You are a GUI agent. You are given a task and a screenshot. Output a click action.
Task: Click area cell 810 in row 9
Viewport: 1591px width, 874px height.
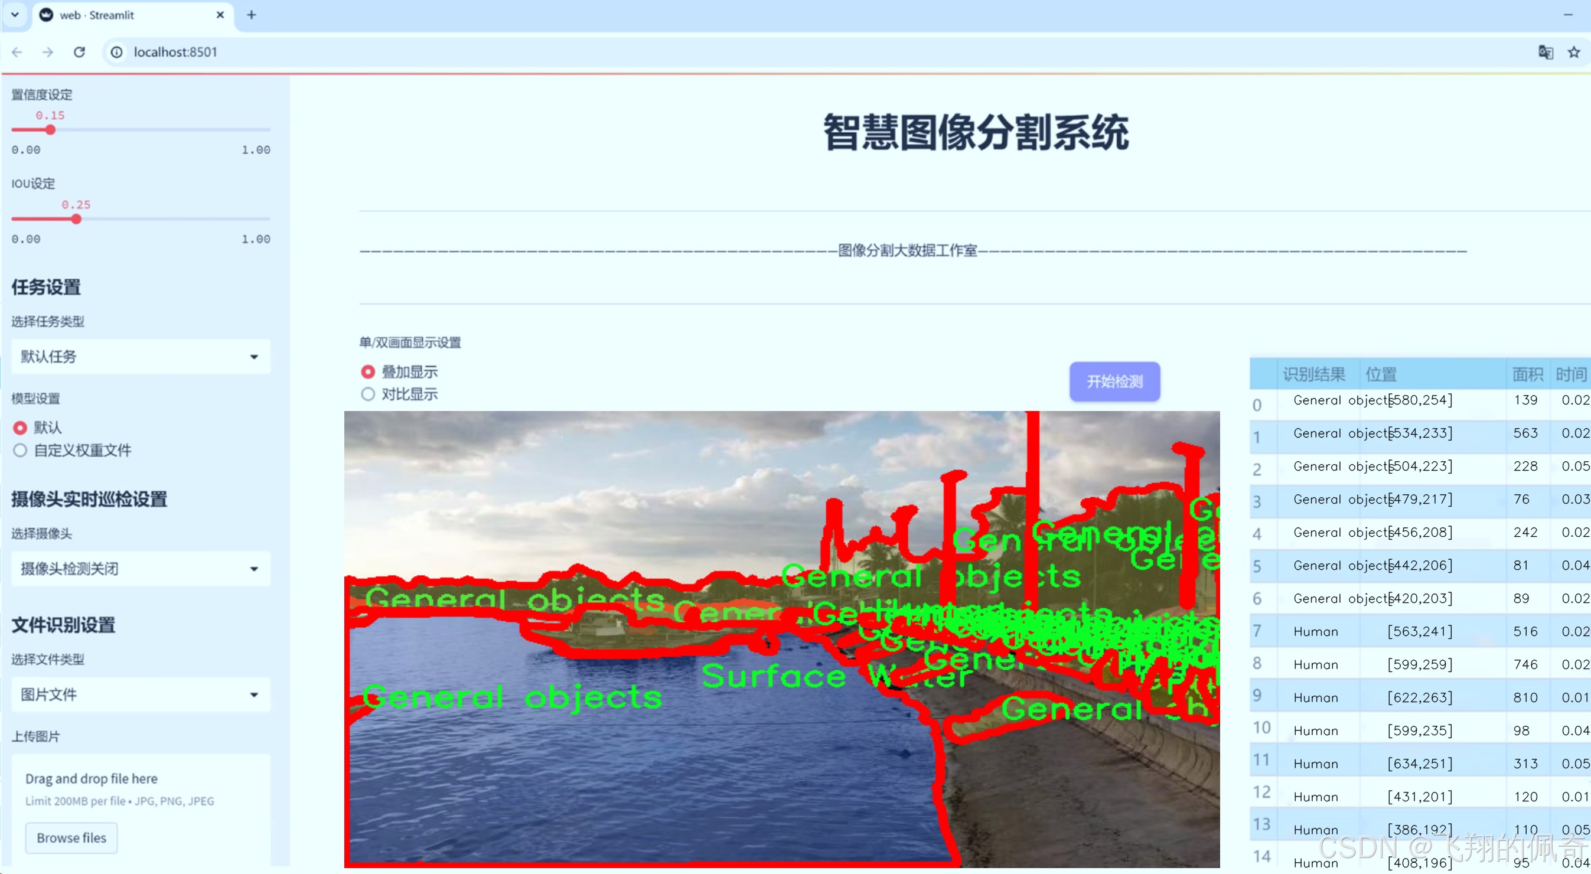click(x=1525, y=697)
